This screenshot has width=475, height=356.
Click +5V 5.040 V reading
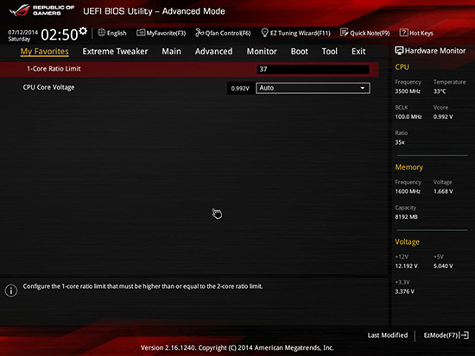click(443, 266)
